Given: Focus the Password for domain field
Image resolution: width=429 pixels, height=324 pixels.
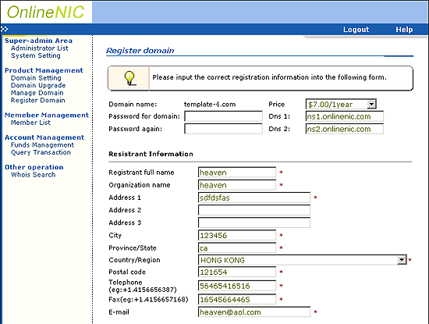Looking at the screenshot, I should pyautogui.click(x=223, y=116).
